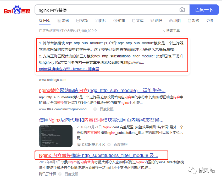Click the funnel icon beside 搜索工具

point(164,31)
